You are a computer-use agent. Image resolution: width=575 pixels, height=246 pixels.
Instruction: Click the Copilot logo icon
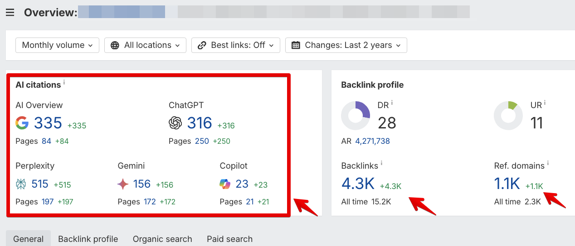click(225, 184)
